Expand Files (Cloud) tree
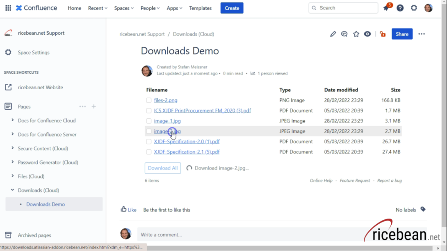This screenshot has height=251, width=447. click(13, 176)
